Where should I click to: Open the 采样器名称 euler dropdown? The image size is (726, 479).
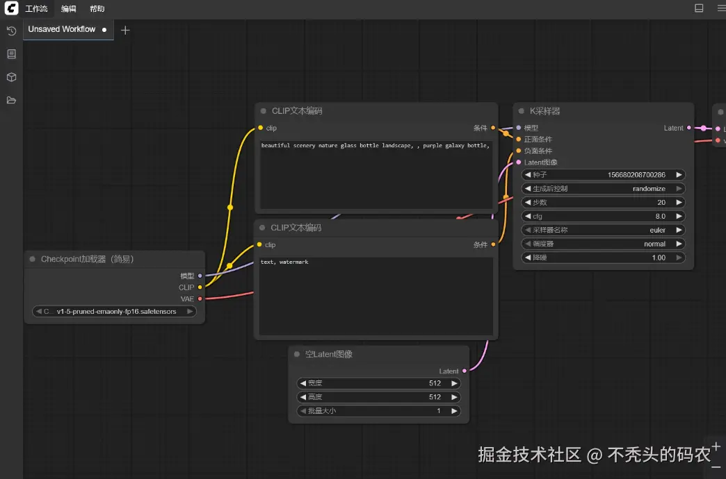(604, 230)
